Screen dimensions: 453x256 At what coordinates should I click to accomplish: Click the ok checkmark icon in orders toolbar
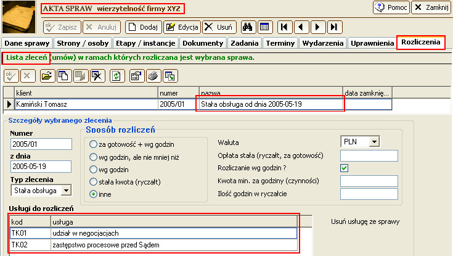click(11, 76)
